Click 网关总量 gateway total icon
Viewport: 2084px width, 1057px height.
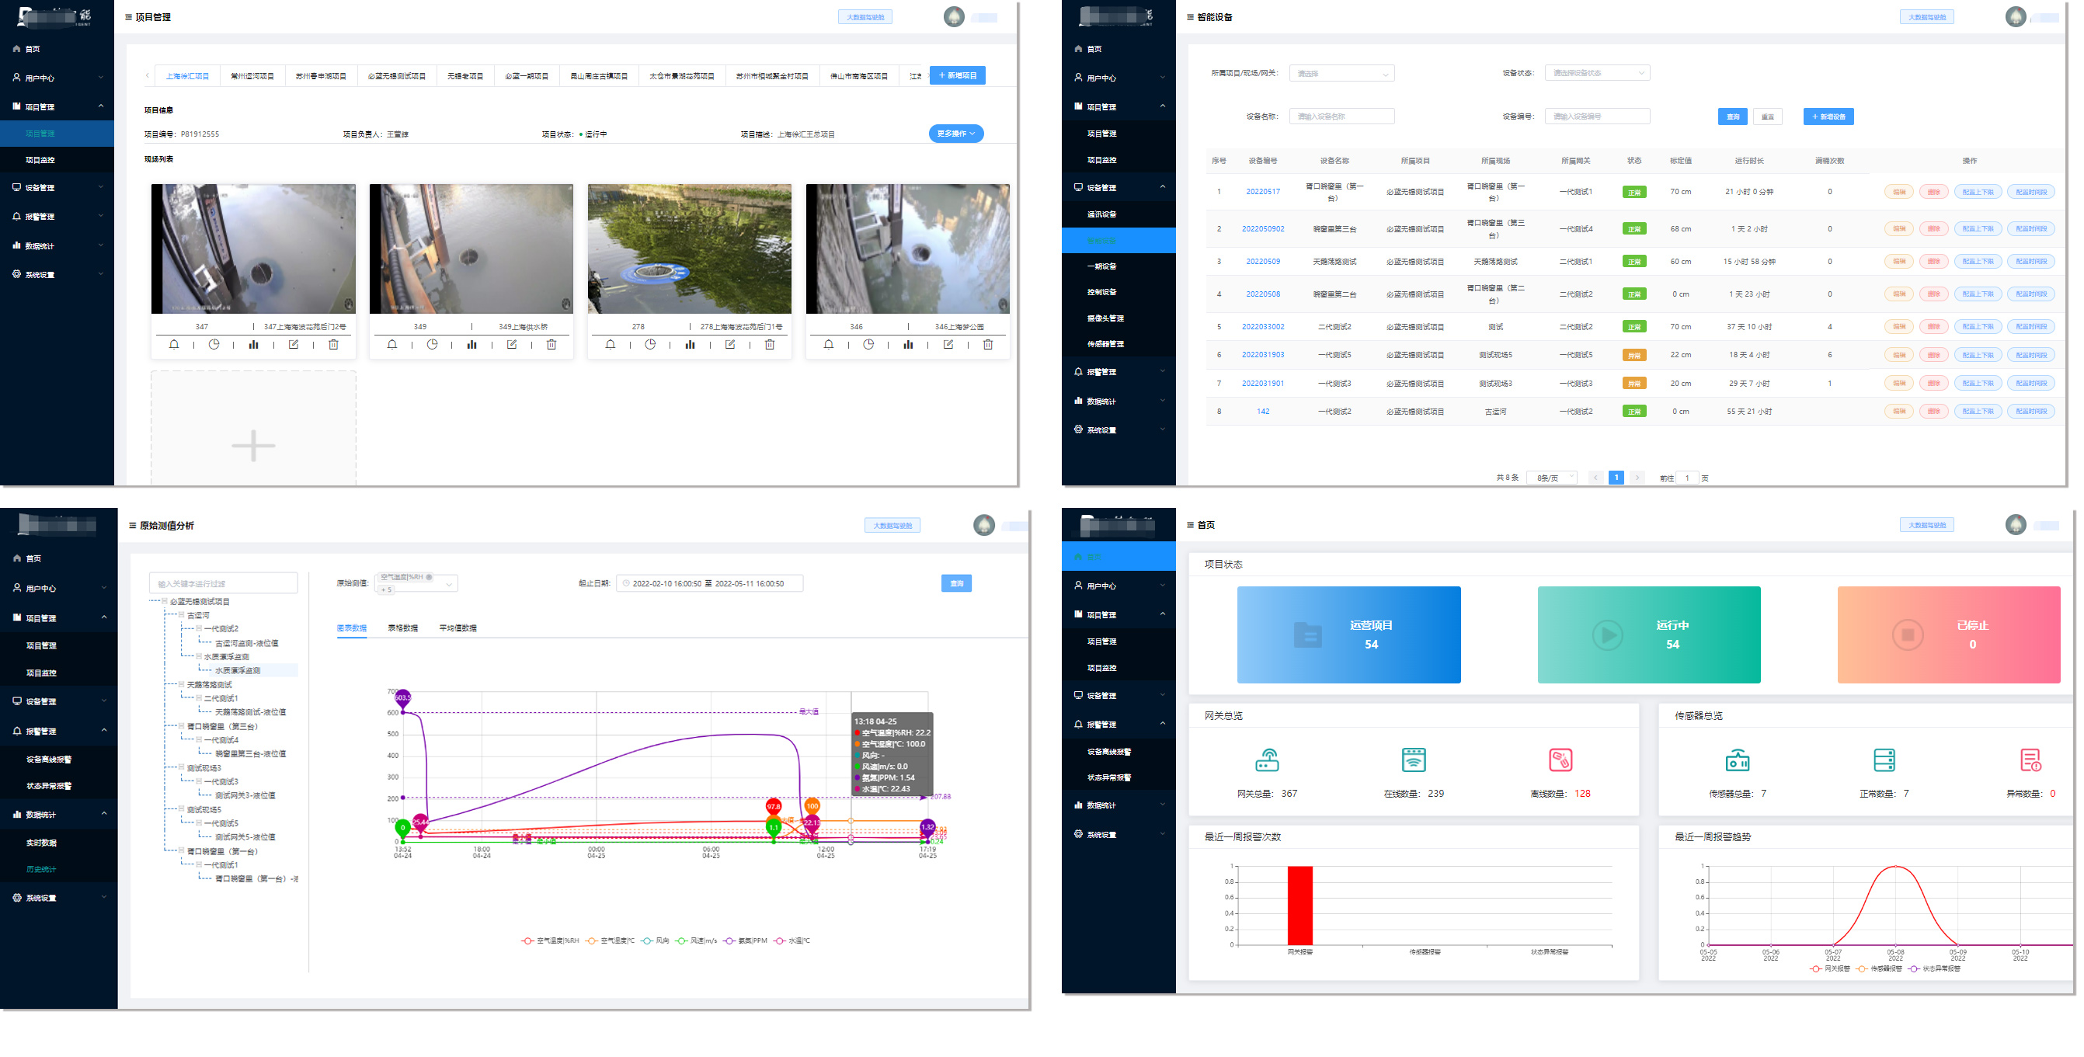[1267, 760]
